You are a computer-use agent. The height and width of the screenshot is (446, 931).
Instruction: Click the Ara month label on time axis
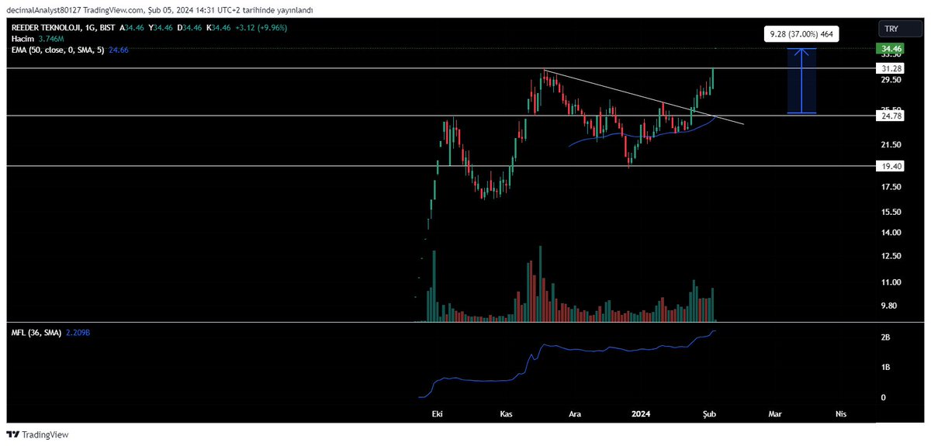click(x=575, y=415)
